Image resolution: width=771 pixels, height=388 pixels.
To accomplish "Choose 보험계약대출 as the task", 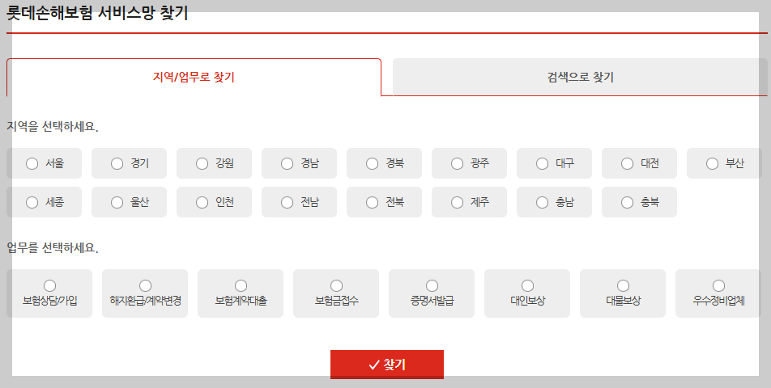I will coord(241,285).
